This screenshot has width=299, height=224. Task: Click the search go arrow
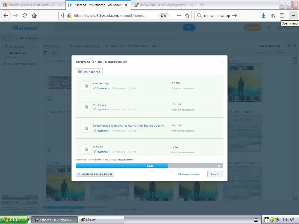[235, 15]
